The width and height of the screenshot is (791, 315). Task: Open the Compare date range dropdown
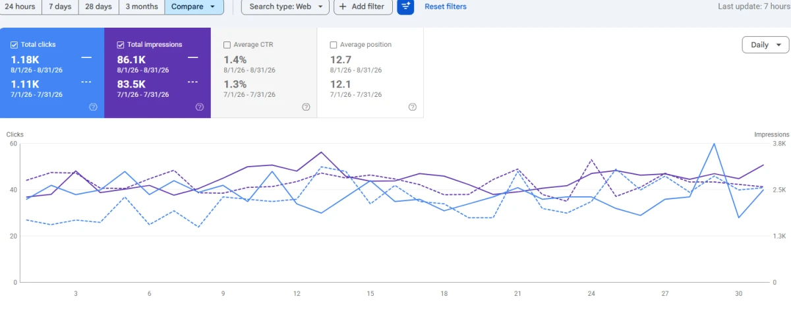tap(194, 7)
